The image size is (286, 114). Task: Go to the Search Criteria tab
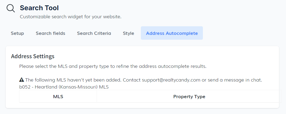pyautogui.click(x=94, y=33)
